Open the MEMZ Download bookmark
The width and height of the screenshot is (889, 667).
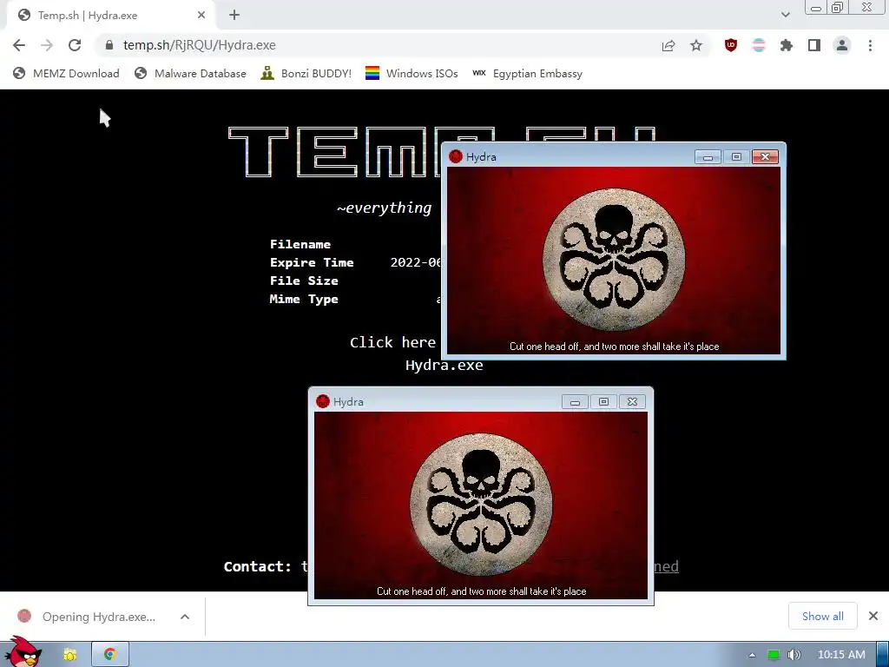coord(66,74)
